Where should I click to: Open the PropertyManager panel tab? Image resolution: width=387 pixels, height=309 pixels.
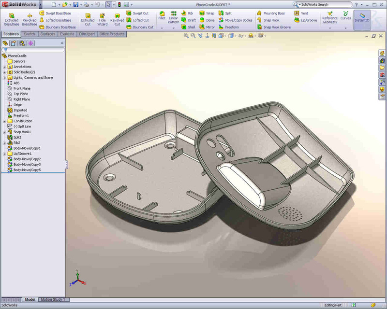(x=14, y=43)
